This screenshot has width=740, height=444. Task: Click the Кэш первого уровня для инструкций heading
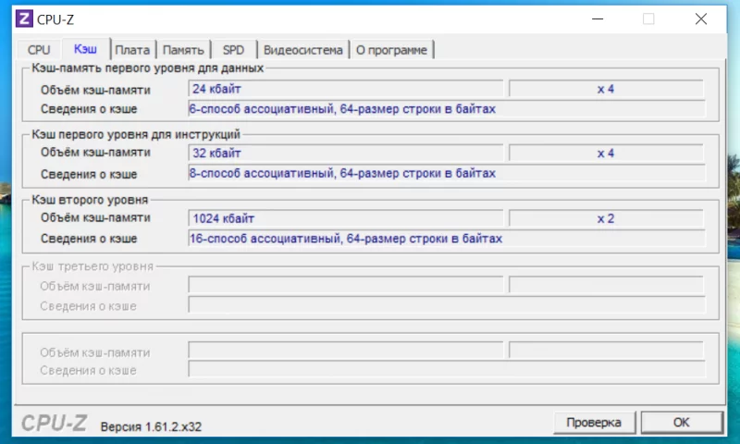tap(136, 134)
